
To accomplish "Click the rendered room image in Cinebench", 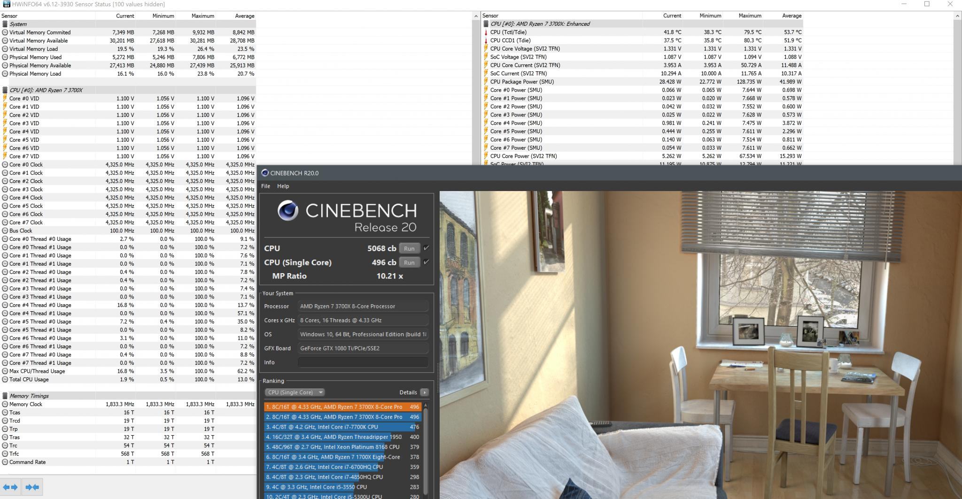I will (x=700, y=345).
